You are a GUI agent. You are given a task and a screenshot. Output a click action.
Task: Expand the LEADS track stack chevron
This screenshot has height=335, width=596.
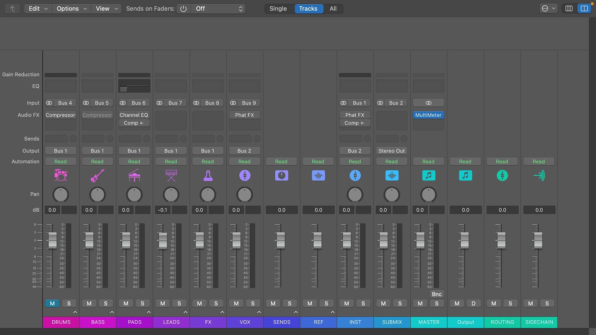tap(185, 312)
